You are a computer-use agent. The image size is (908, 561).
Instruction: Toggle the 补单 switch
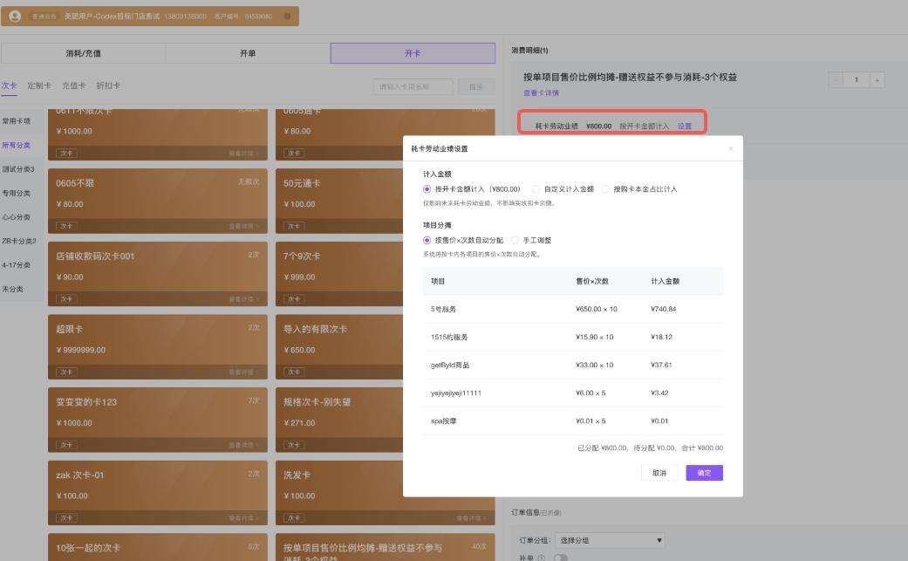click(560, 558)
